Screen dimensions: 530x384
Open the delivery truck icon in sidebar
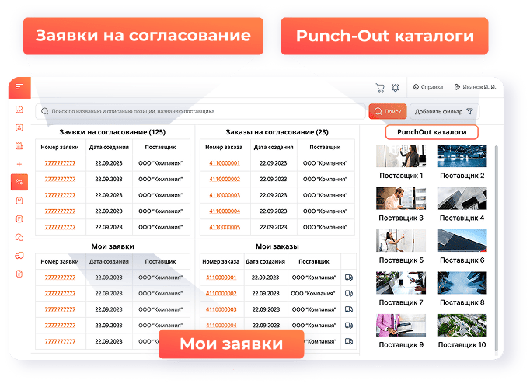tap(19, 256)
